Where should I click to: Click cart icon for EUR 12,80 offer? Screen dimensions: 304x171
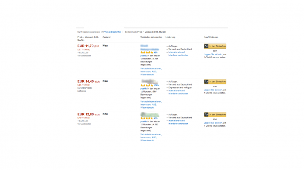[206, 115]
